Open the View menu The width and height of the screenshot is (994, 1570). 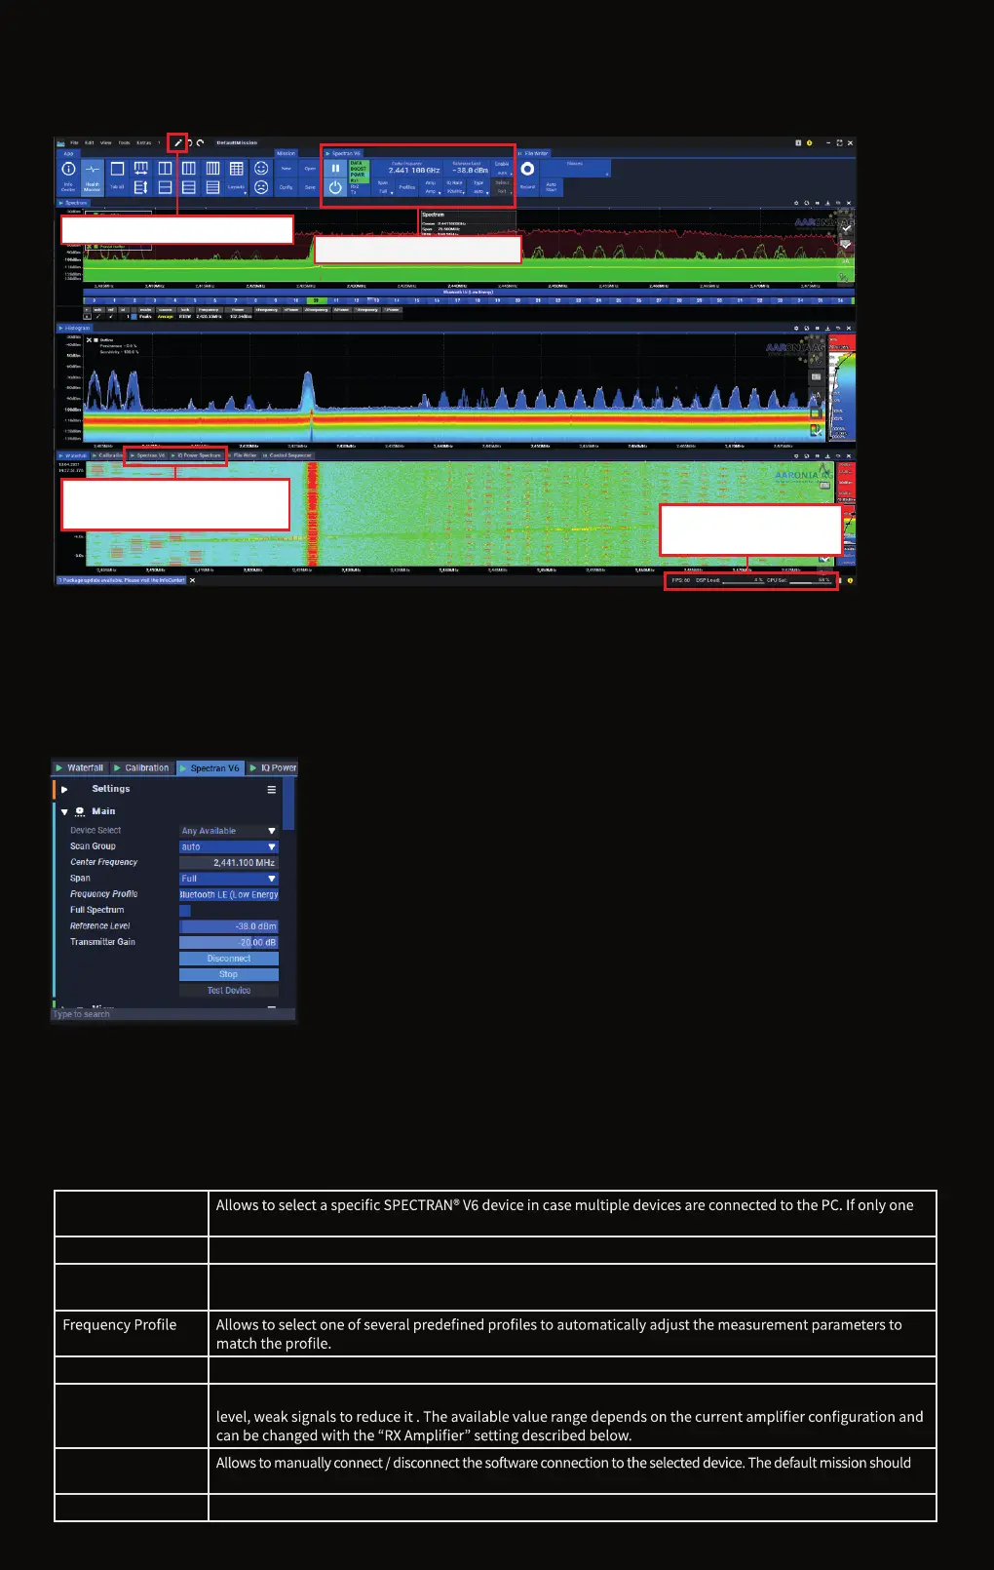click(105, 142)
